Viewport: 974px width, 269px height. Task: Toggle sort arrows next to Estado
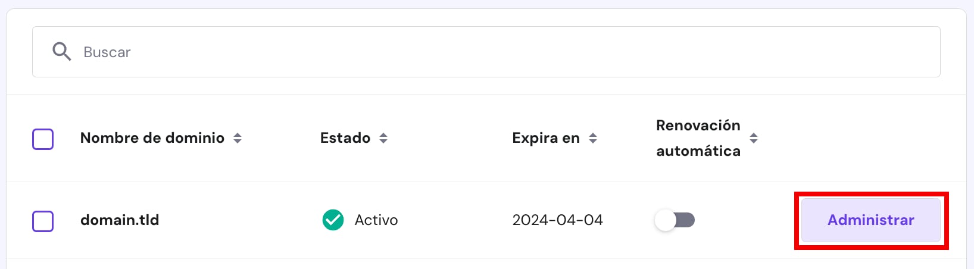click(x=383, y=138)
